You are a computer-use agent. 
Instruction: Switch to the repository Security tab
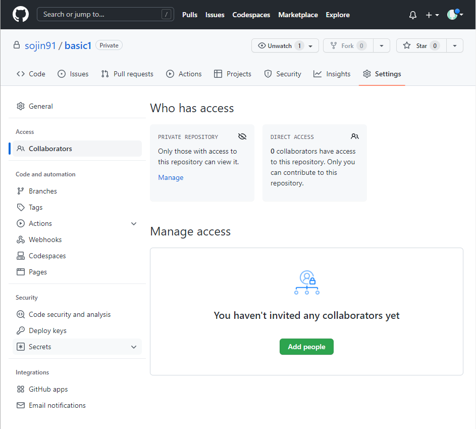tap(283, 74)
